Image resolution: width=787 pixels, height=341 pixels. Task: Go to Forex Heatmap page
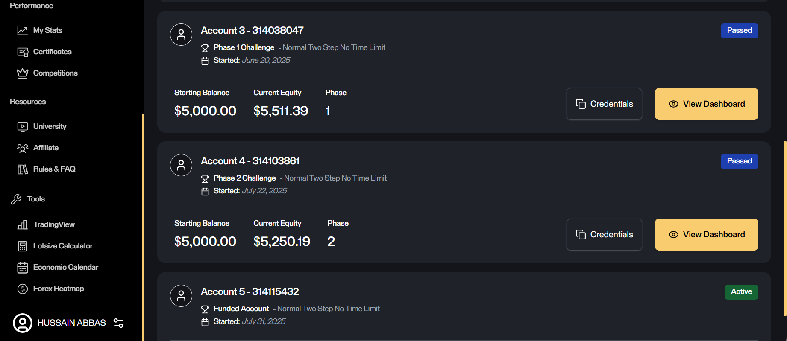pyautogui.click(x=59, y=289)
